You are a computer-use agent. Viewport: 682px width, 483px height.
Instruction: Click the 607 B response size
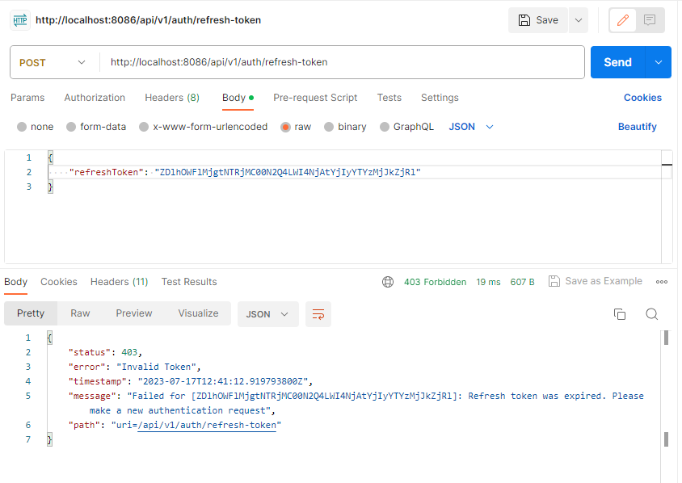pyautogui.click(x=522, y=282)
